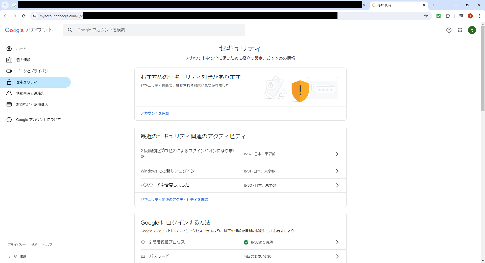Viewport: 485px width, 263px height.
Task: Click the page reload button
Action: (x=24, y=16)
